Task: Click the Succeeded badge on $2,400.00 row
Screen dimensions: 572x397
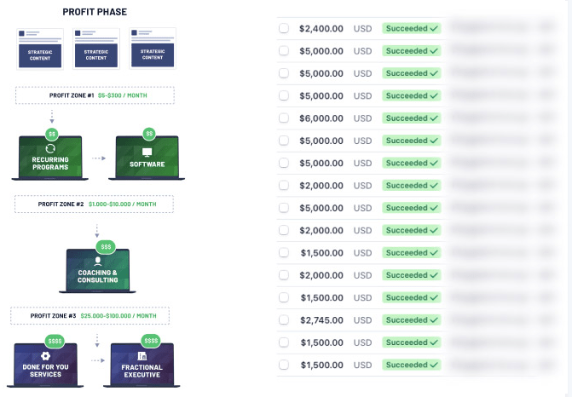Action: coord(412,28)
